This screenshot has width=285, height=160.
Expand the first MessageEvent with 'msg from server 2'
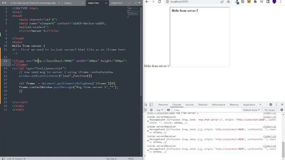tap(148, 121)
